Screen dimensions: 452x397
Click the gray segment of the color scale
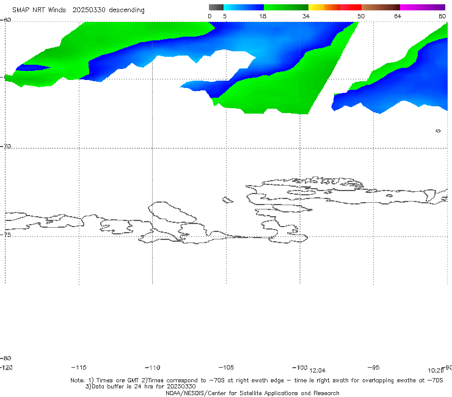coord(216,7)
